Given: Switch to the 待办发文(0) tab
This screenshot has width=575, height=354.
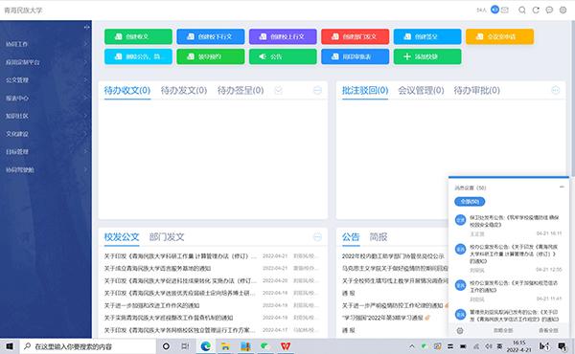Looking at the screenshot, I should [184, 91].
